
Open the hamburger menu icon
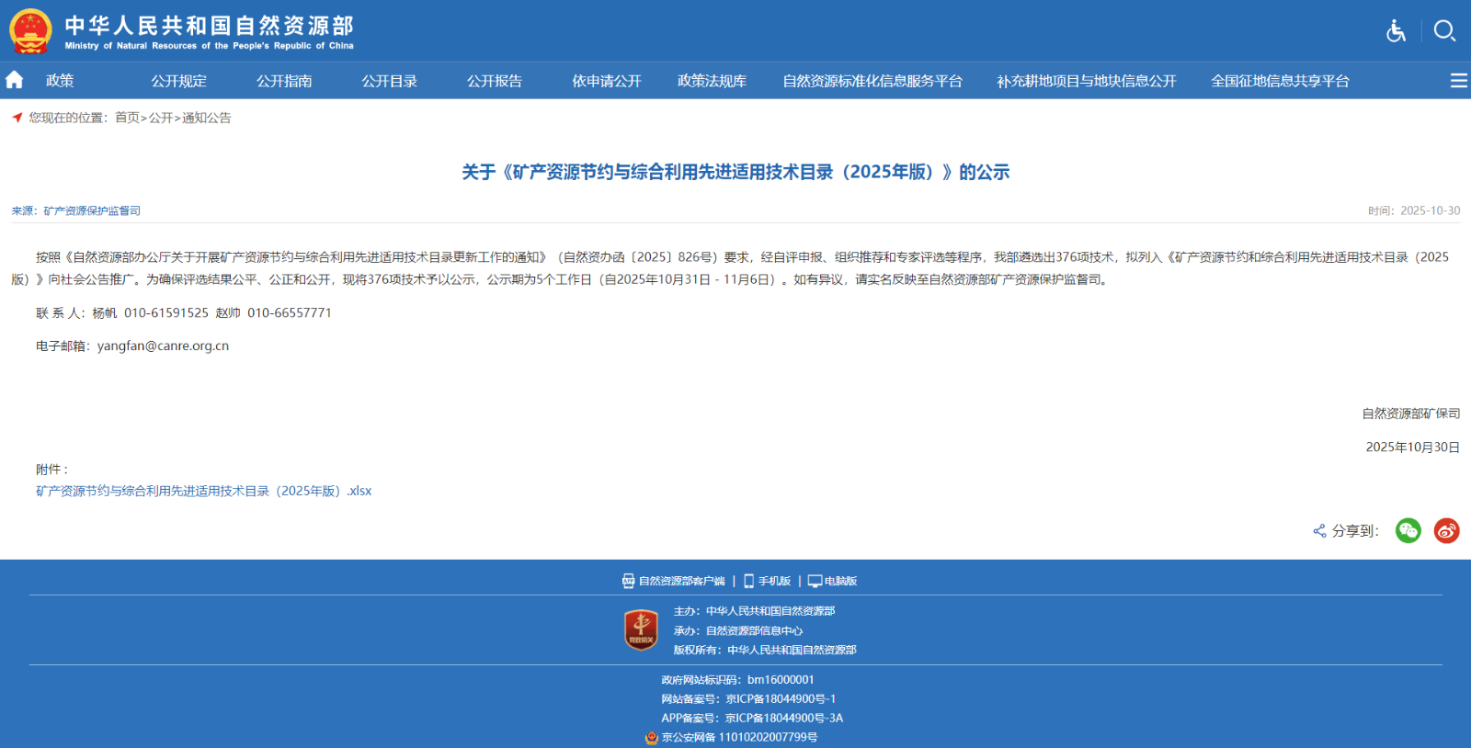tap(1458, 81)
